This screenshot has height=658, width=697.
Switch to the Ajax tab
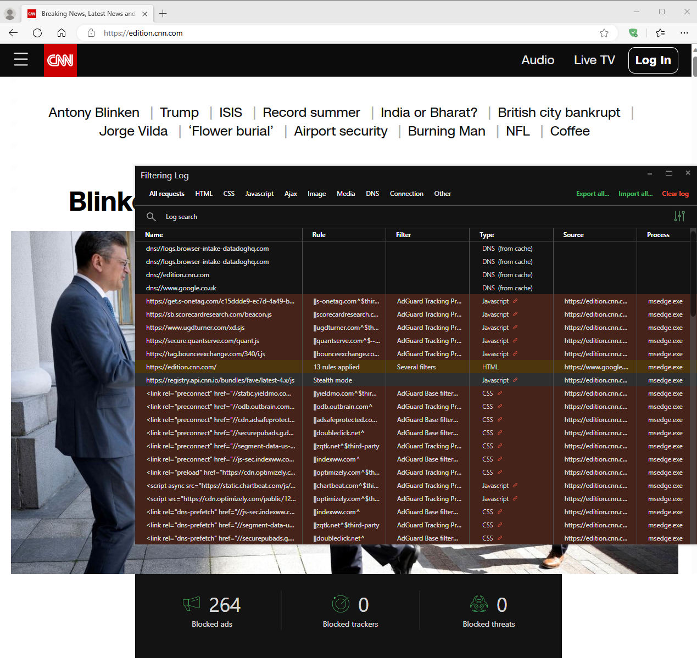[x=291, y=194]
